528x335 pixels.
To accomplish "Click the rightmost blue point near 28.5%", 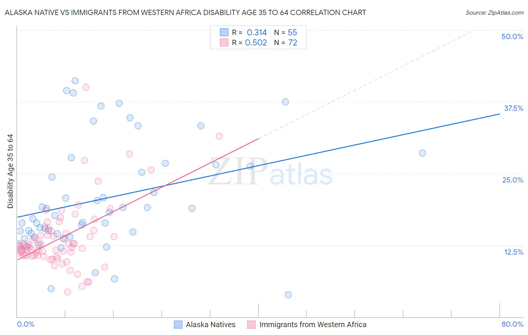I will 422,153.
